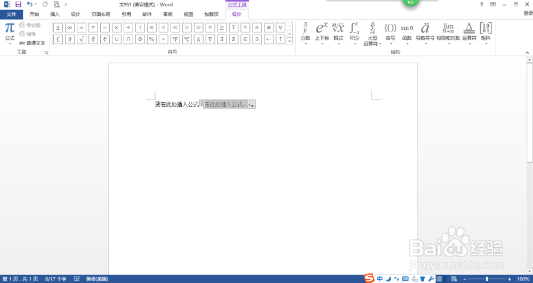Screen dimensions: 533x283
Task: Toggle Sogou Chinese punctuation mode
Action: click(x=397, y=279)
